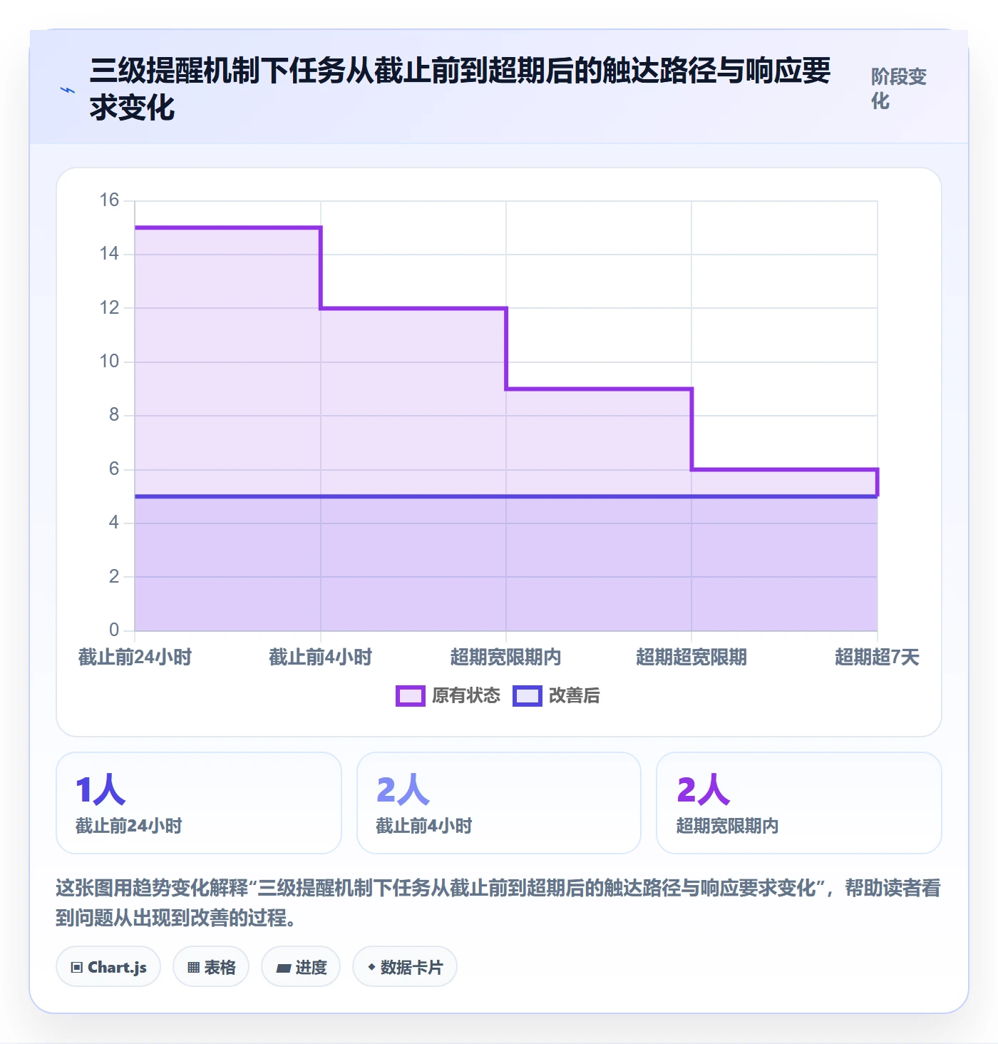Viewport: 998px width, 1044px height.
Task: Click the chart title starting 三级提醒机制
Action: point(461,88)
